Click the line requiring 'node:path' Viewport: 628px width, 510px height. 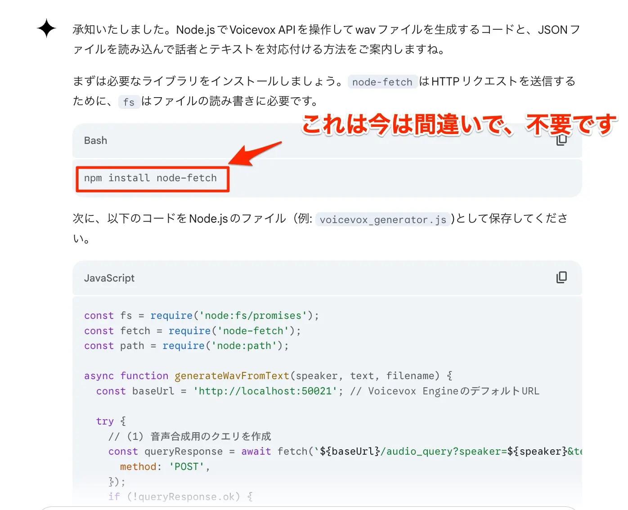click(x=186, y=346)
